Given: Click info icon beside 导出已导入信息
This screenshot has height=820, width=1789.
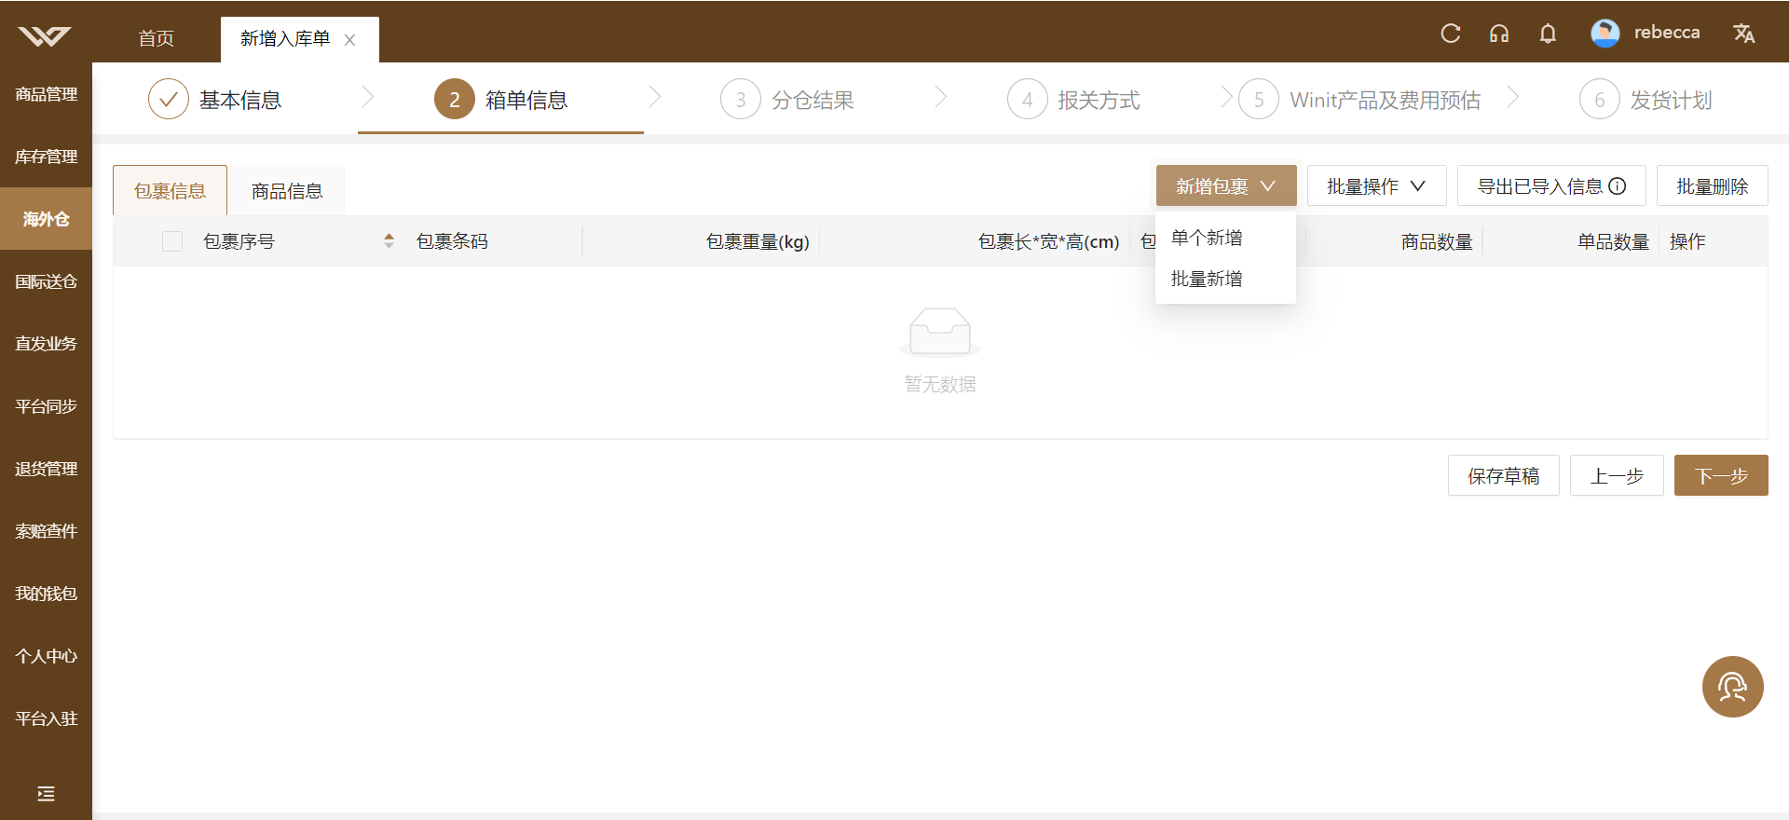Looking at the screenshot, I should pyautogui.click(x=1618, y=186).
